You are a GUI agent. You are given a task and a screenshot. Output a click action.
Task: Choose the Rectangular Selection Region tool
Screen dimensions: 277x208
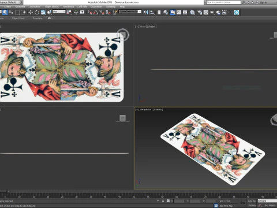point(17,12)
